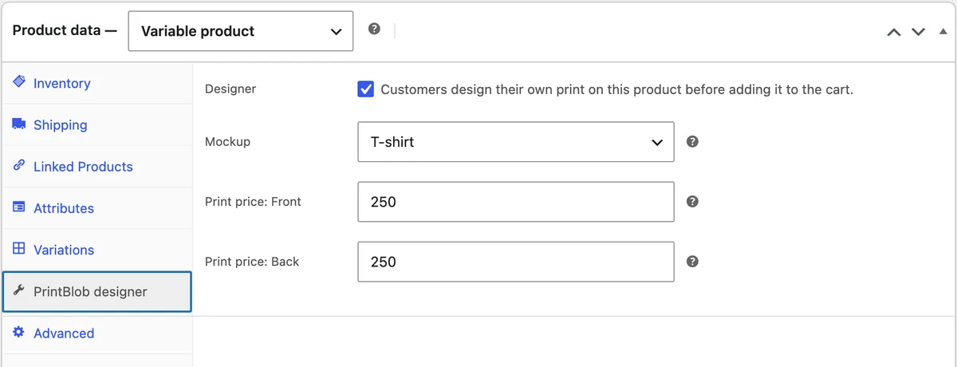
Task: Open the T-shirt Mockup dropdown
Action: (x=516, y=142)
